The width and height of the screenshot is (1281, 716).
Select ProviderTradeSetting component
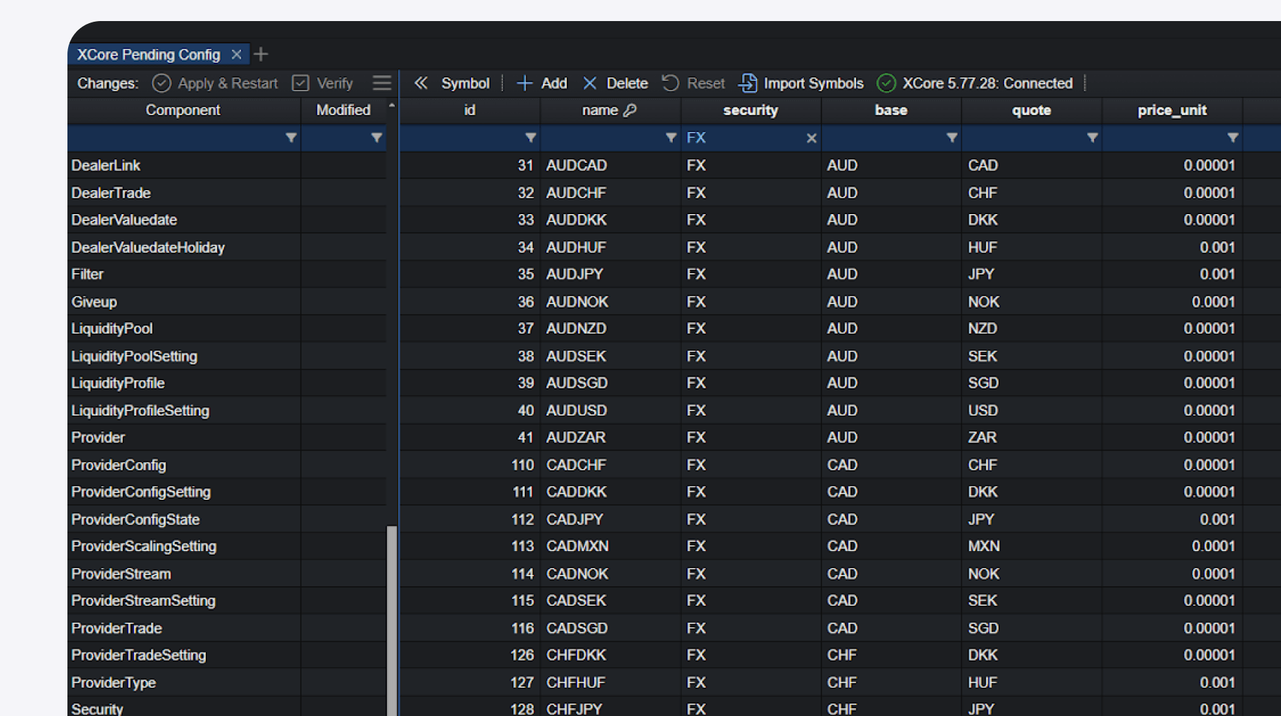pyautogui.click(x=185, y=656)
